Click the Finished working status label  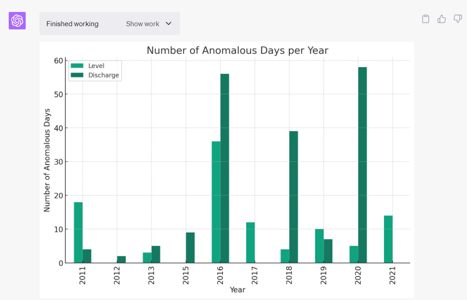coord(73,24)
